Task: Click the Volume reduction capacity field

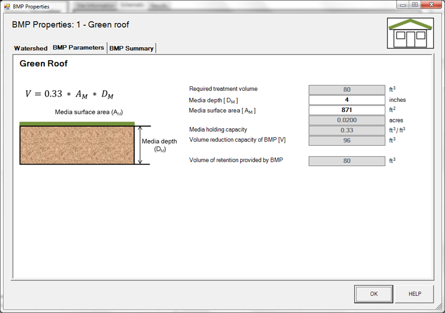Action: 346,141
